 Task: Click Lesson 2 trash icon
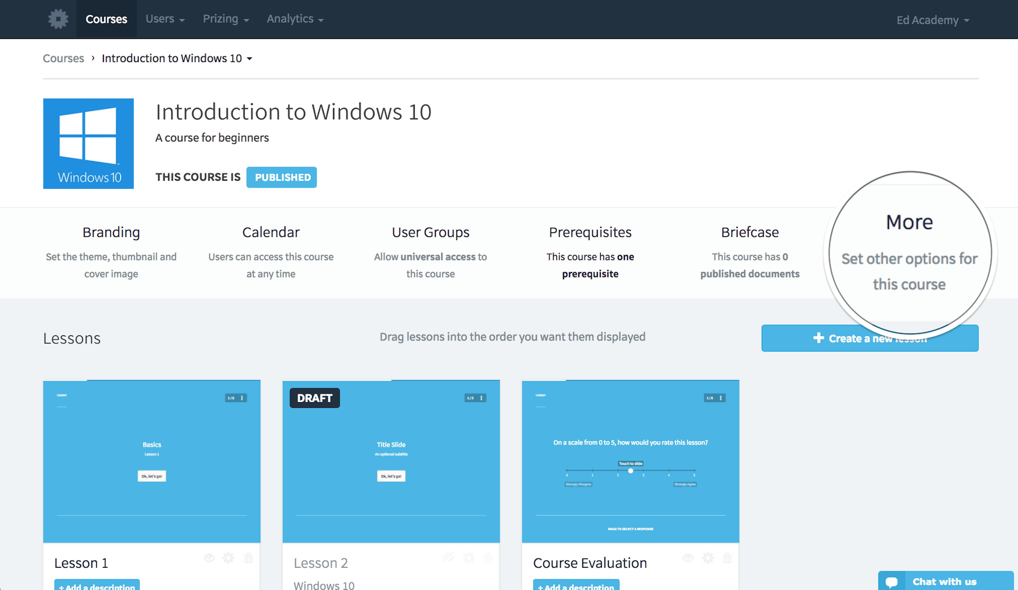click(488, 558)
